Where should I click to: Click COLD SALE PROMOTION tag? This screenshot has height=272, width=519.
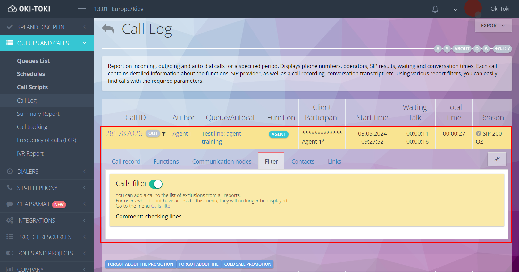coord(247,264)
